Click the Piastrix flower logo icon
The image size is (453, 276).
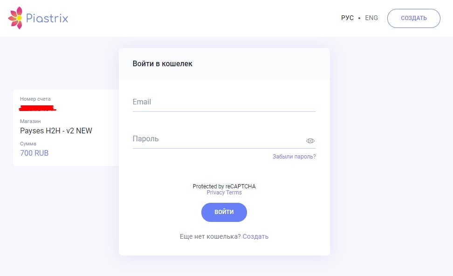pos(15,18)
